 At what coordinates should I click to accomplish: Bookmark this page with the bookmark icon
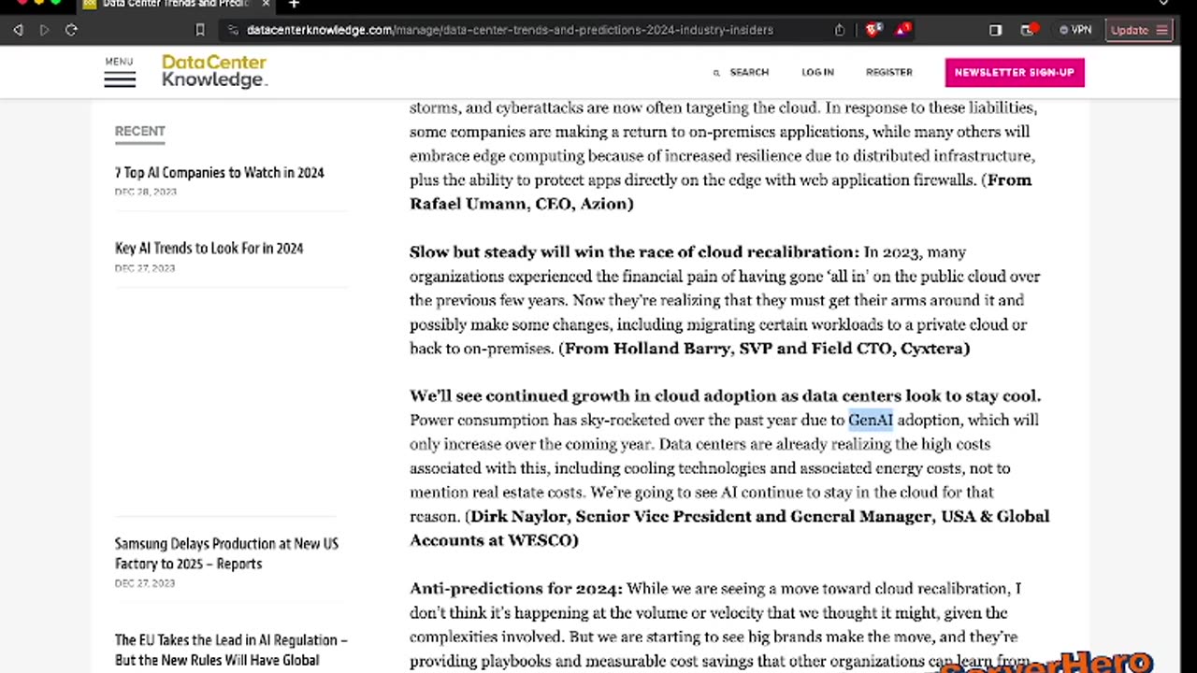click(199, 30)
